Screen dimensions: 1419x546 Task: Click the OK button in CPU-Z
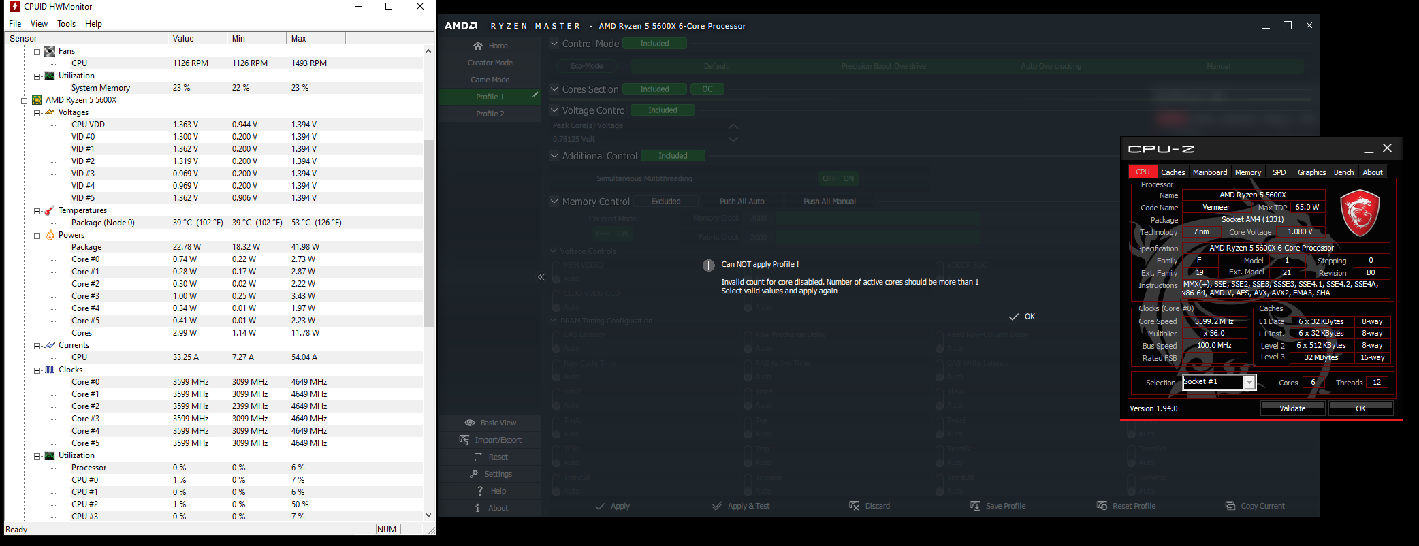click(1360, 408)
